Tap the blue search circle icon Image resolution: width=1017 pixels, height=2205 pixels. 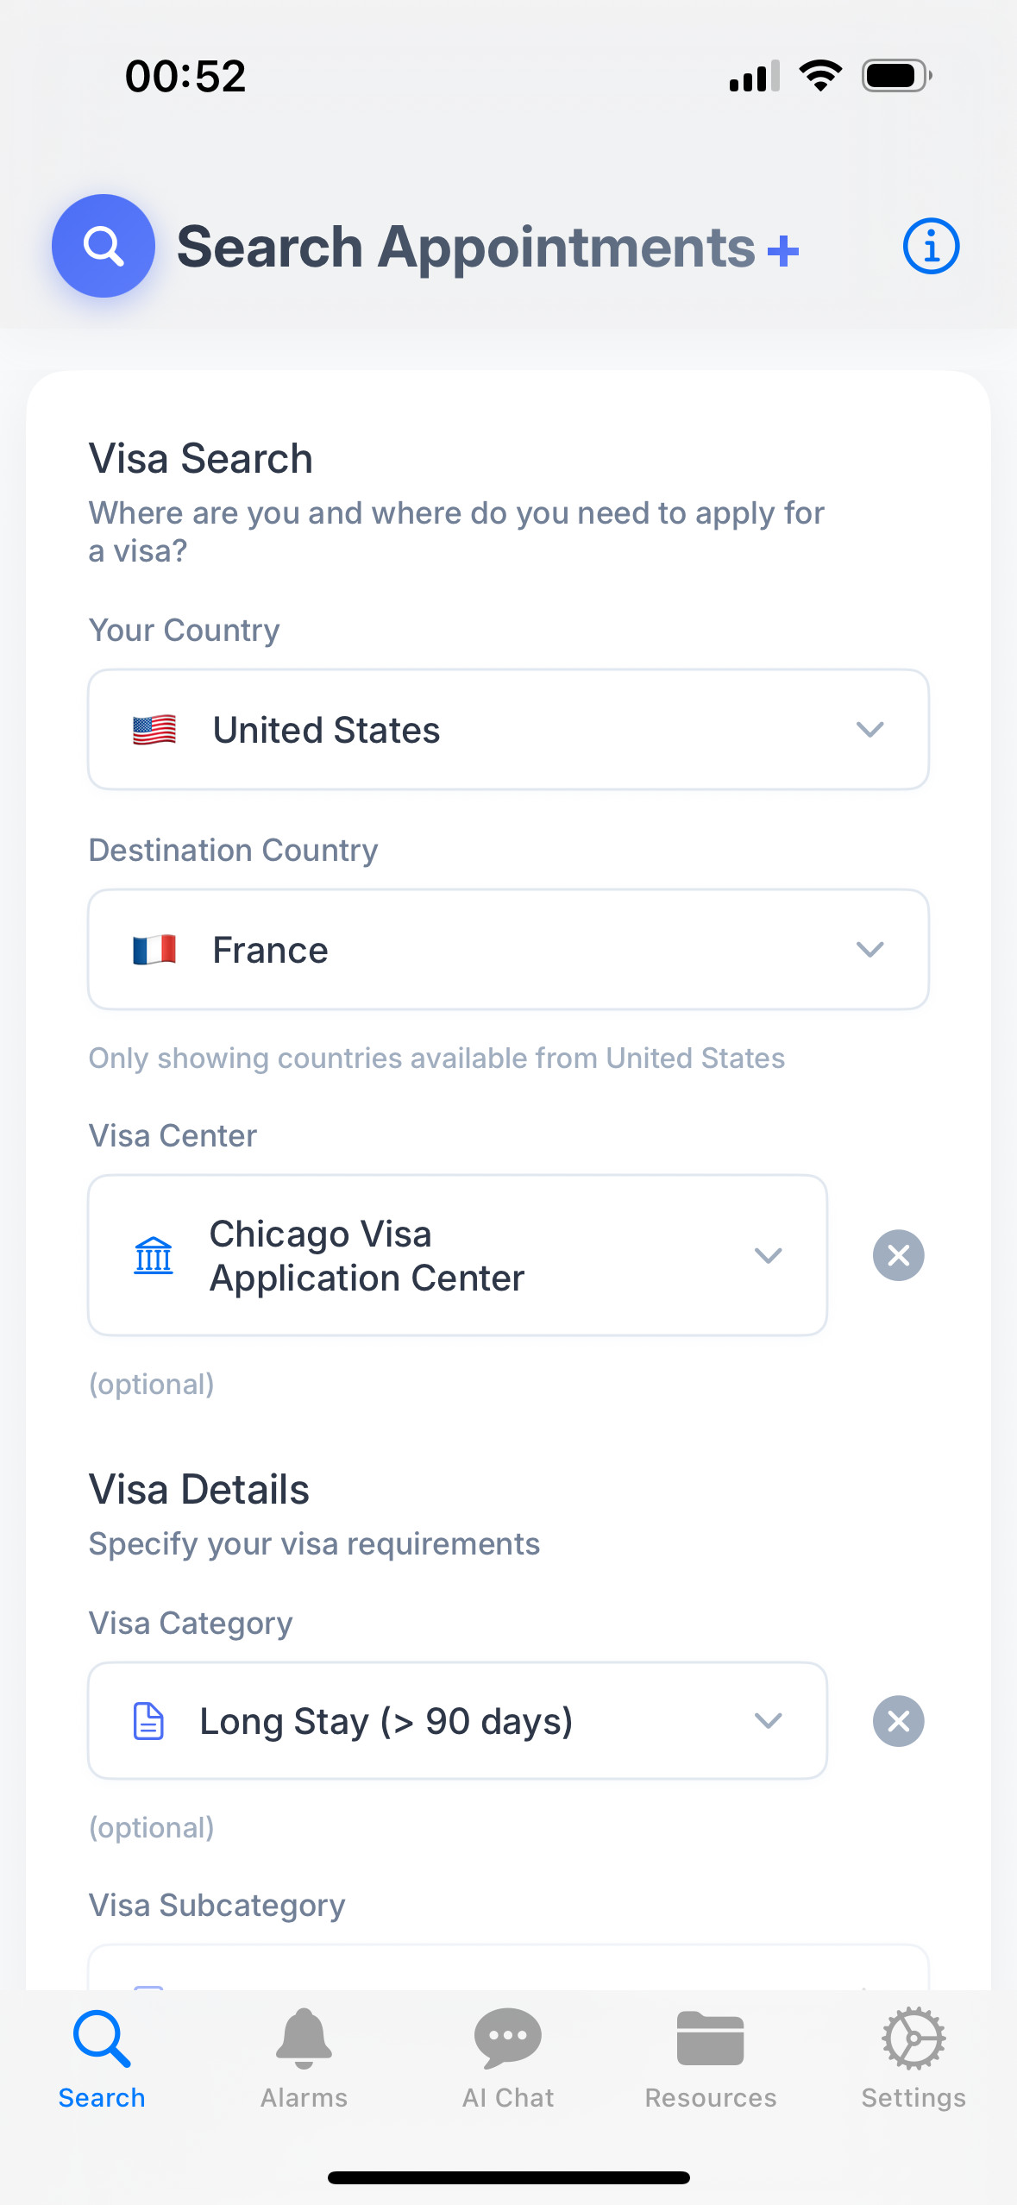point(104,246)
